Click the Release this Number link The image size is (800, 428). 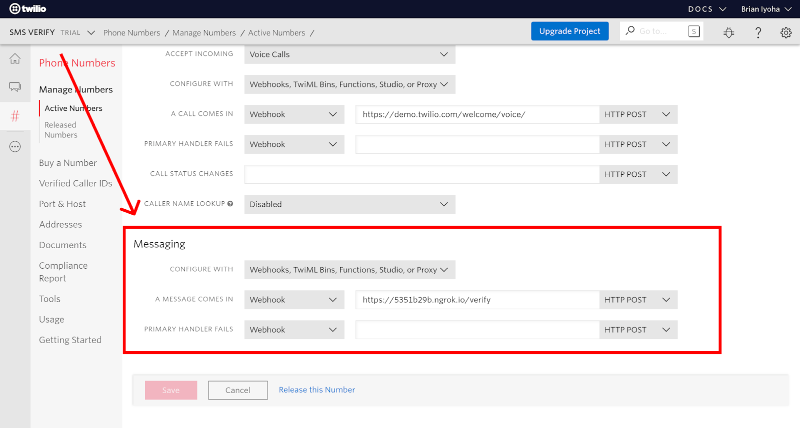pos(317,390)
